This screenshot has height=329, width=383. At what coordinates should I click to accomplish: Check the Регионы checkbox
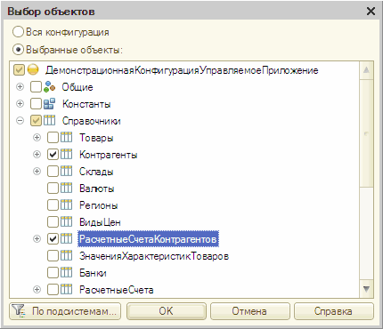coord(53,205)
